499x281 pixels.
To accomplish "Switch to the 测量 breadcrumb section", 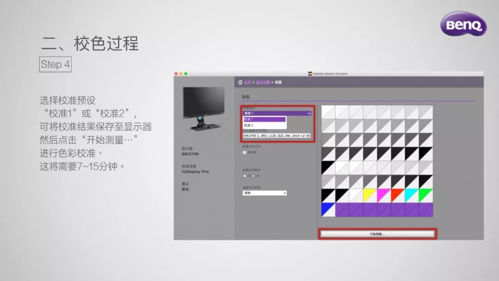I will [x=278, y=82].
